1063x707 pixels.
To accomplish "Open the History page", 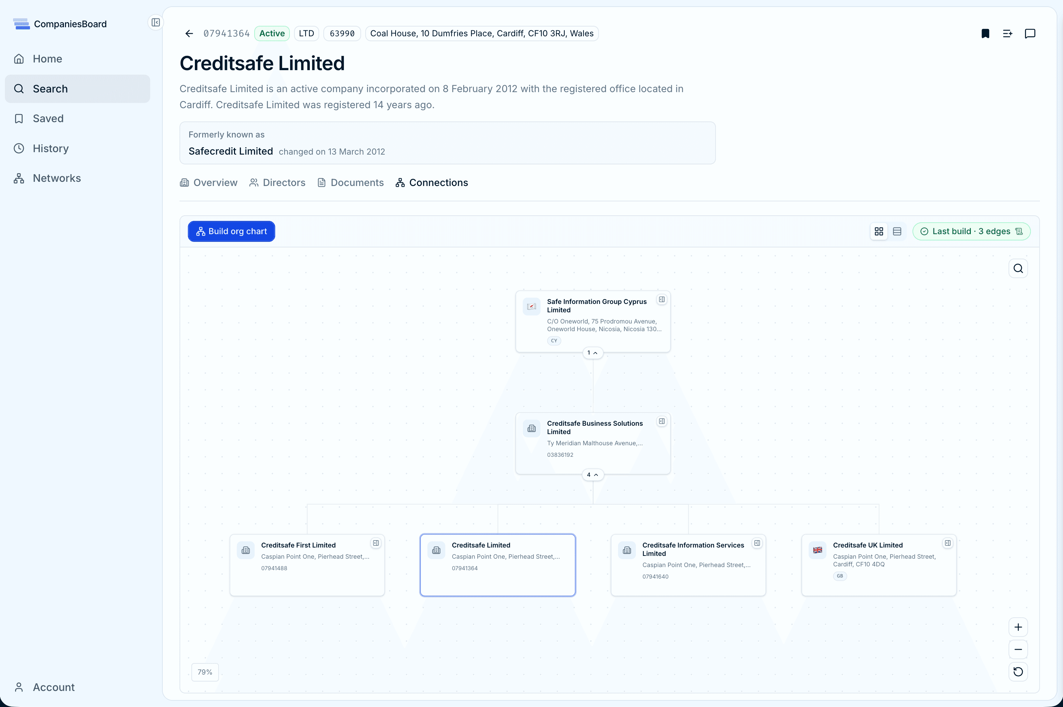I will [x=77, y=148].
